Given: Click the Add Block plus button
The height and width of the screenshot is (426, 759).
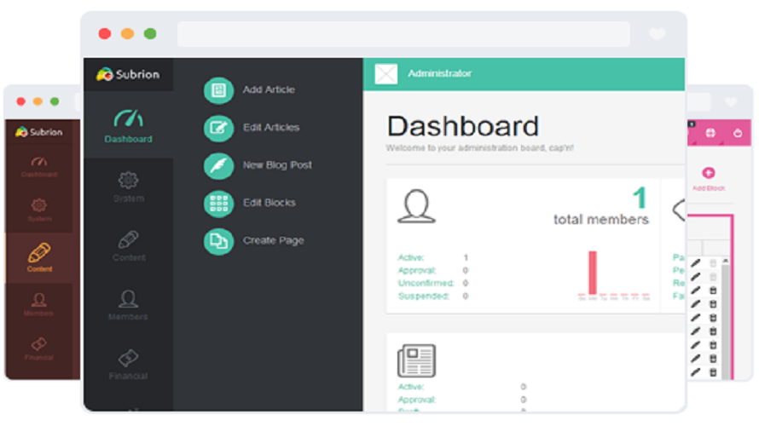Looking at the screenshot, I should pos(708,174).
